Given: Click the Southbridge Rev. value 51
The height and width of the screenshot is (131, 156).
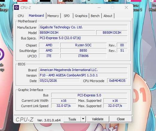Looking at the screenshot, I should (122, 50).
